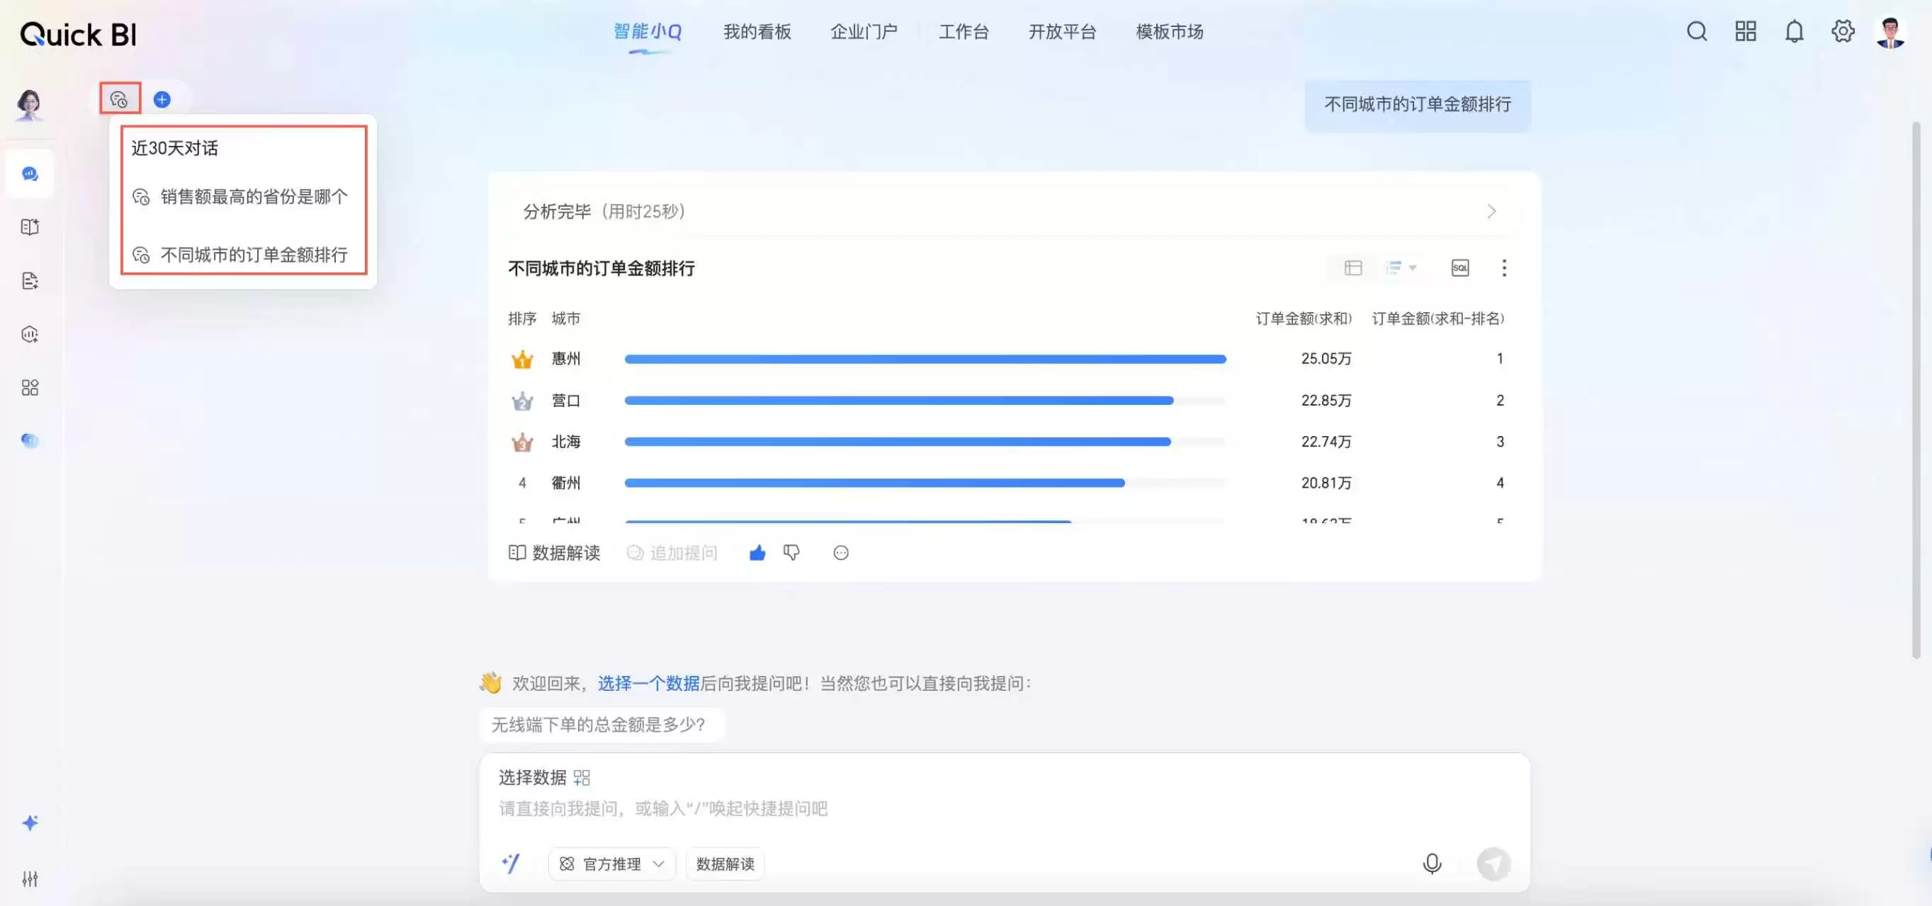Open the AI insight sidebar icon
The image size is (1932, 906).
[x=30, y=334]
